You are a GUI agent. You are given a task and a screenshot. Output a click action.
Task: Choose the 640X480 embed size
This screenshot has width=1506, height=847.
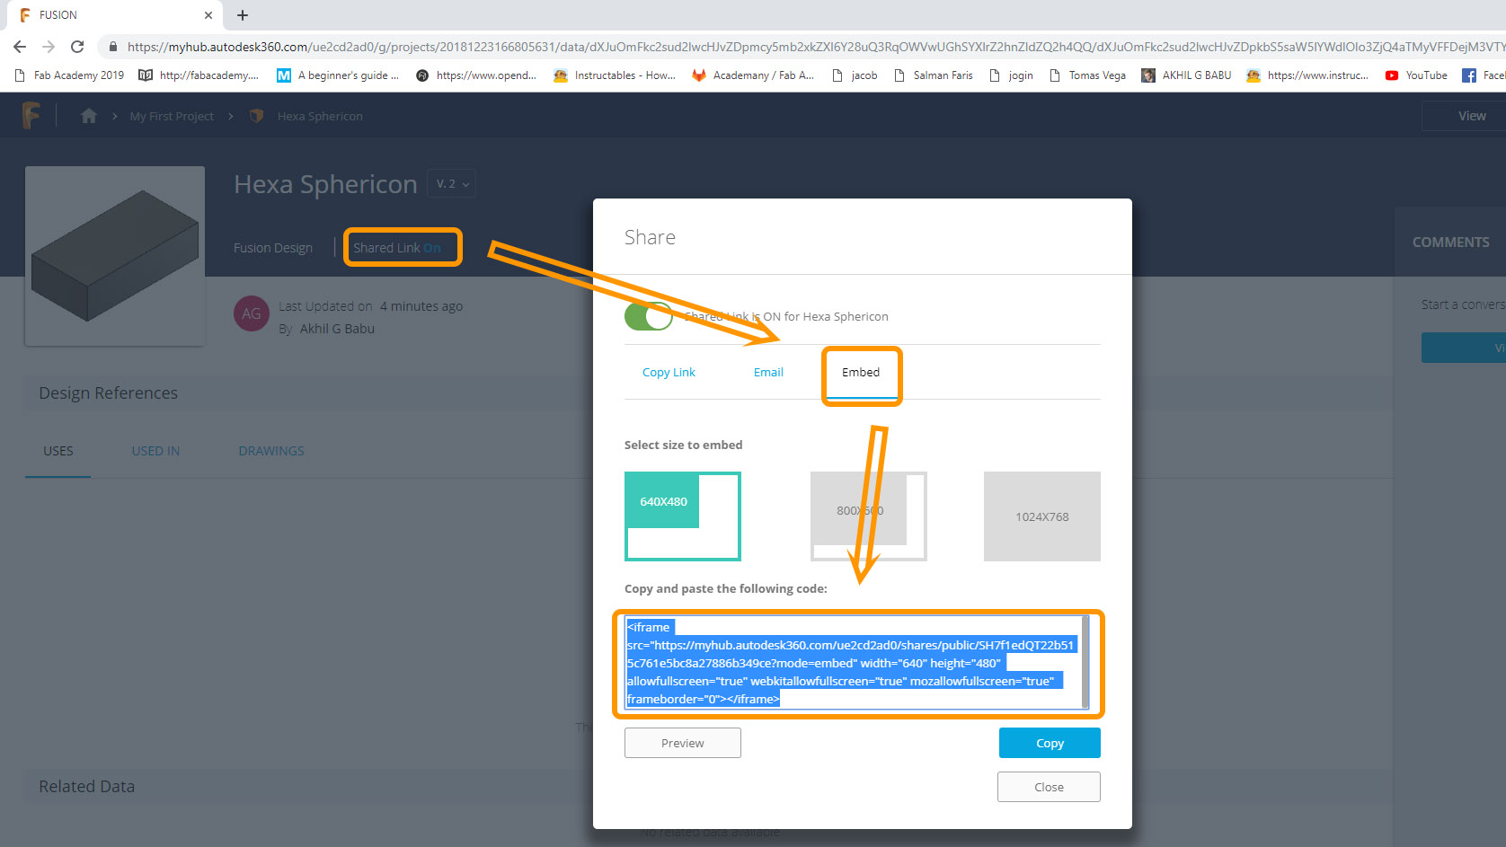pos(683,516)
